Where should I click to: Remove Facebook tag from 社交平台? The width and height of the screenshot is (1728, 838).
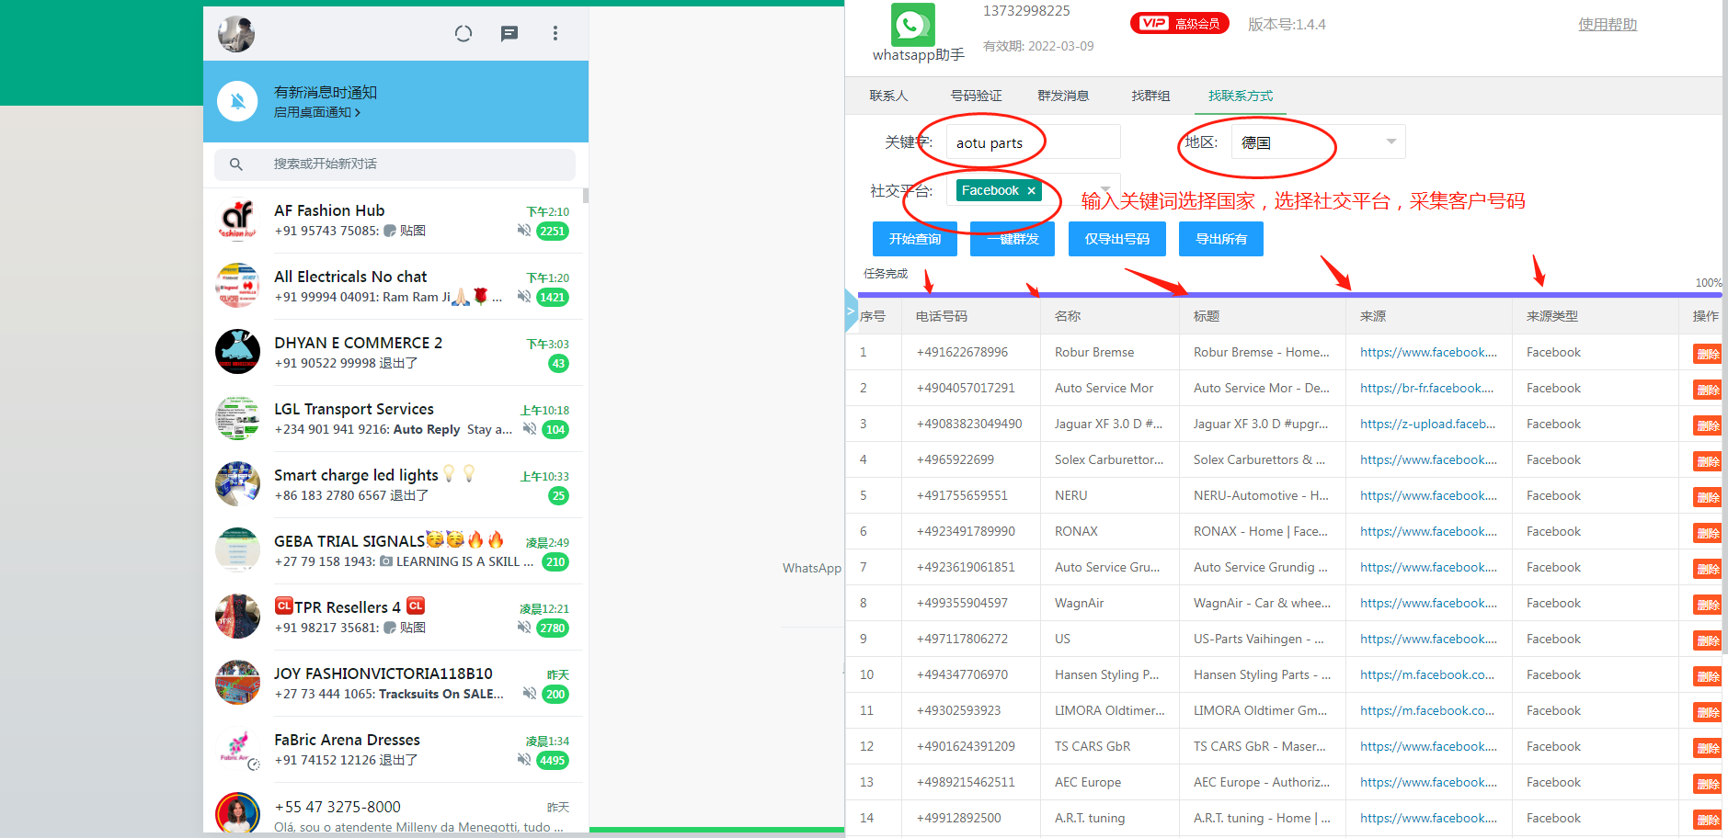tap(1032, 191)
